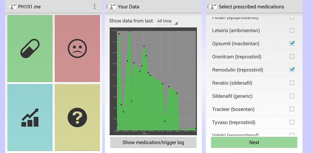
Task: Select the 'Orenitram (treprostinil)' text
Action: click(237, 57)
